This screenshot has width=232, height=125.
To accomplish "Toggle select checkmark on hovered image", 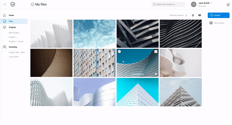I will [119, 52].
